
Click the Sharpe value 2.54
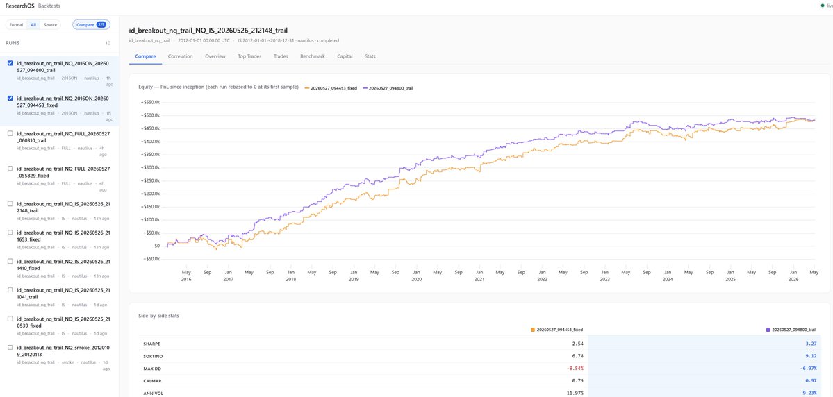click(x=577, y=344)
